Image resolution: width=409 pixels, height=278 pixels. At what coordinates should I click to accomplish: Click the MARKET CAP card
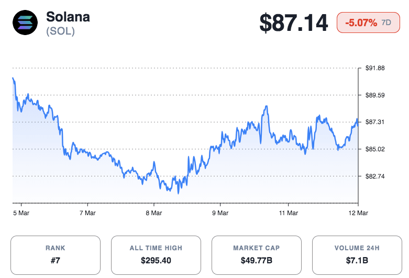[x=256, y=255]
